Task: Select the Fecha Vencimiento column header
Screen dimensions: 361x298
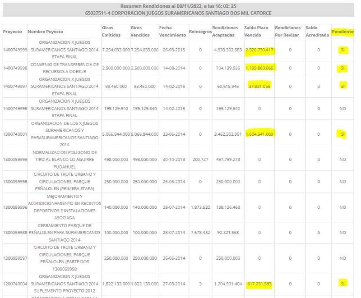Action: point(172,31)
